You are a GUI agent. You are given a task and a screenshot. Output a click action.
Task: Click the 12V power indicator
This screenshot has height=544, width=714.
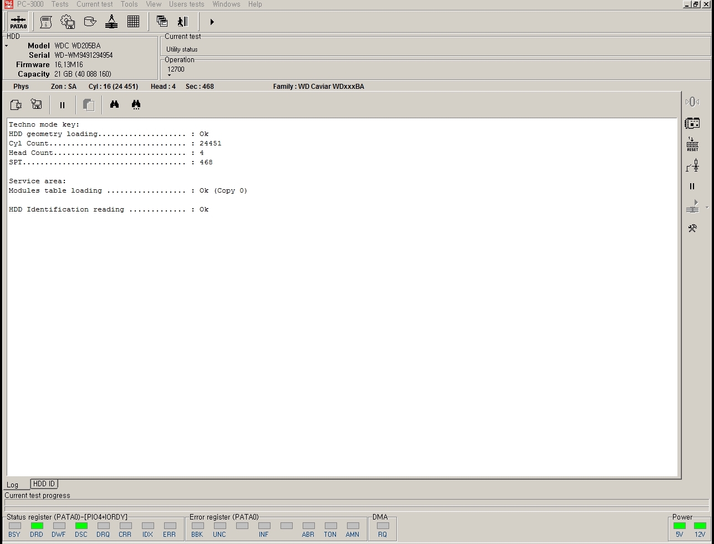(700, 526)
